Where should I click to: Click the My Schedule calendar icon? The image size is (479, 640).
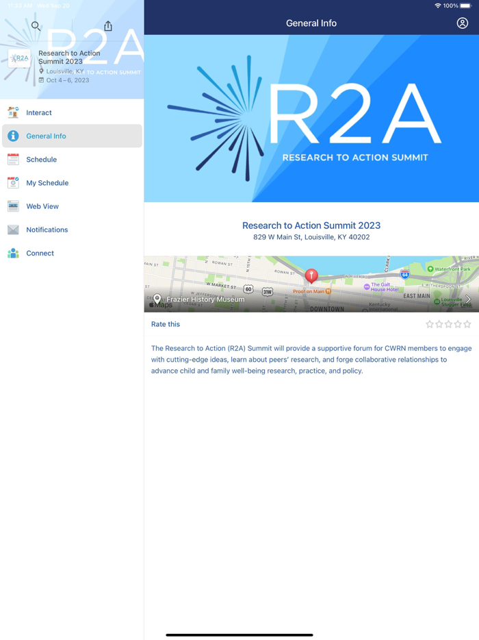coord(13,182)
